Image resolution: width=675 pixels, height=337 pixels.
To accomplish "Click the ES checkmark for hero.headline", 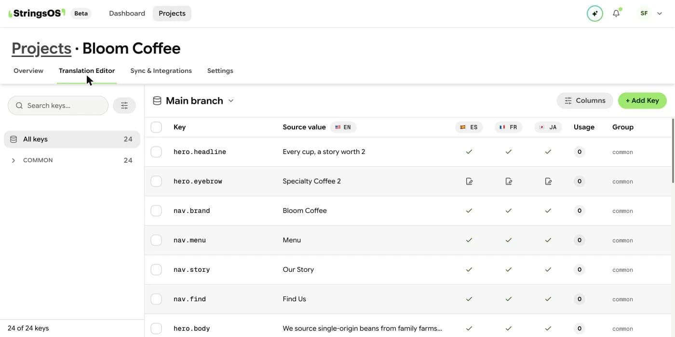I will [x=469, y=152].
